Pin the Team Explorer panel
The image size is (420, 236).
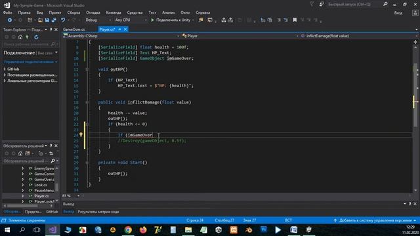[x=51, y=29]
